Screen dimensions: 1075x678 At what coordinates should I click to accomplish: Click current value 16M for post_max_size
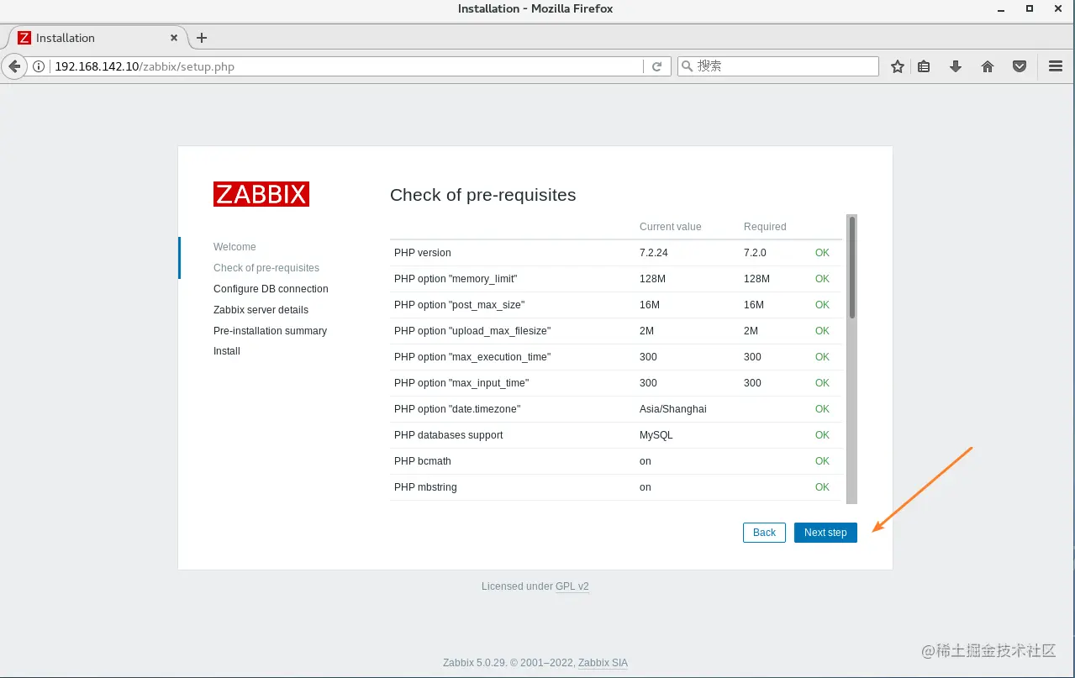click(650, 305)
